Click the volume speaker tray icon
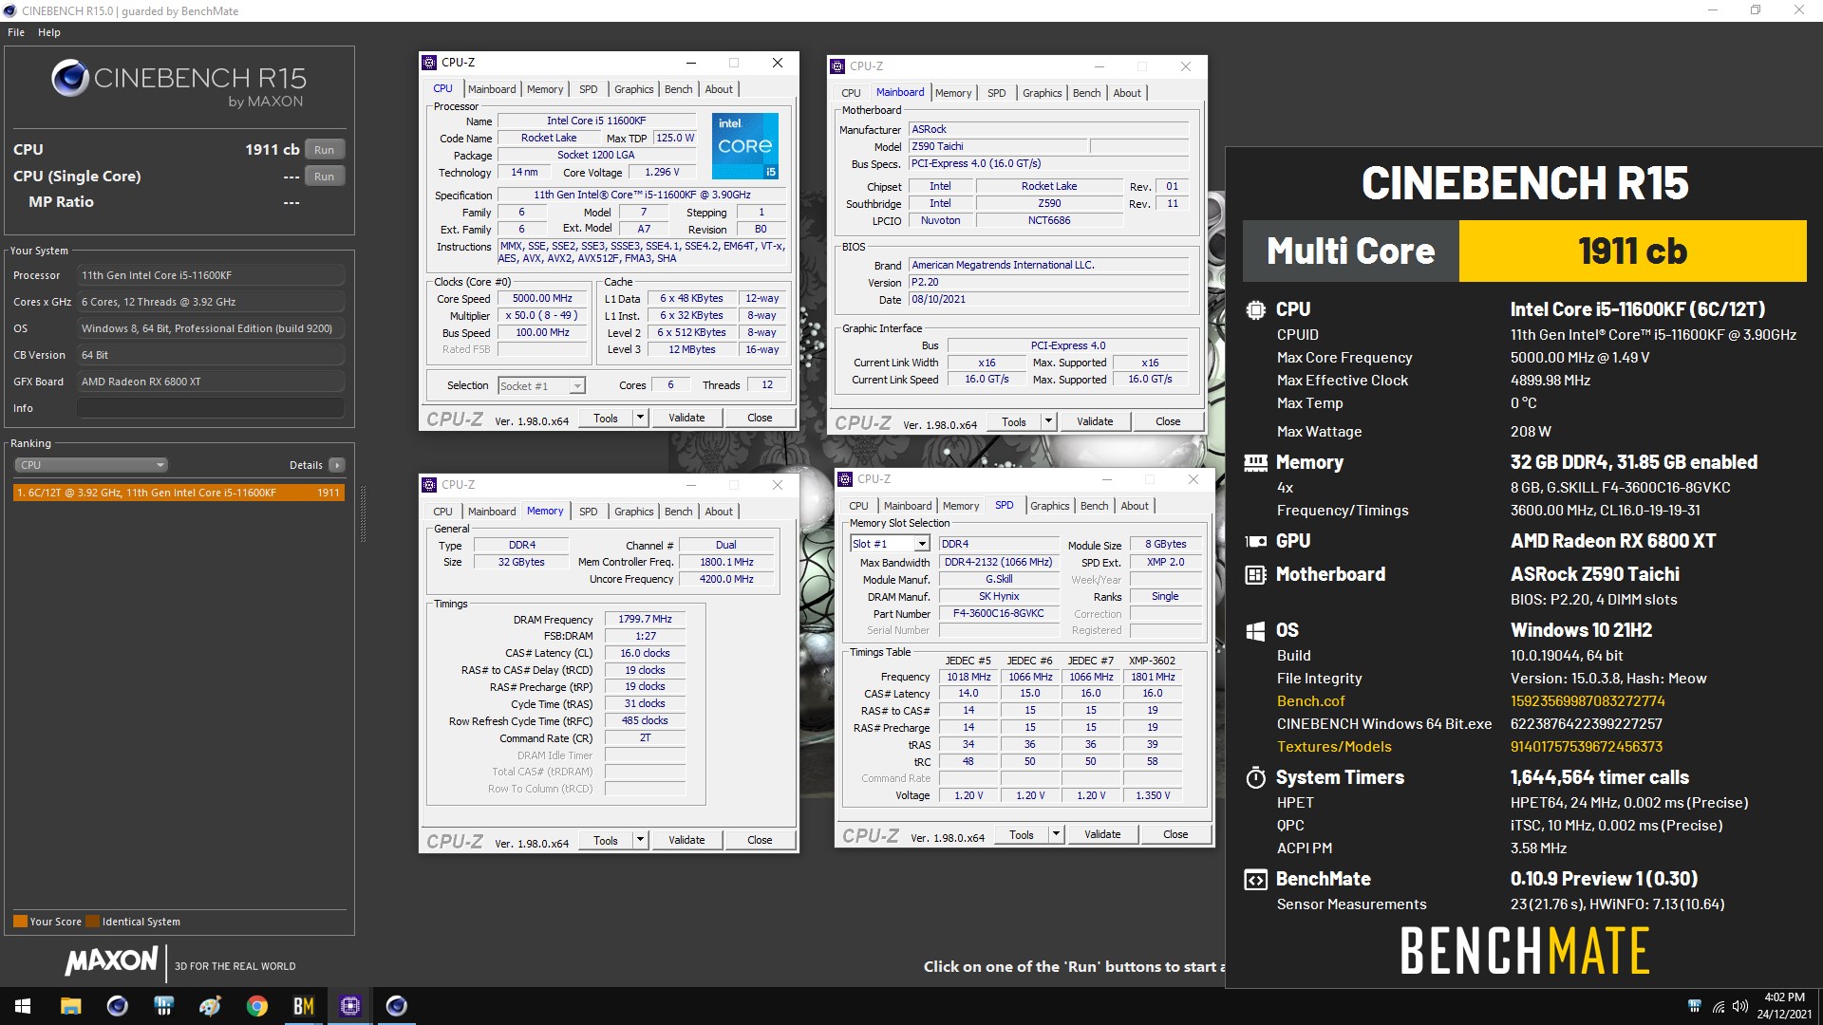Image resolution: width=1823 pixels, height=1025 pixels. coord(1739,1006)
